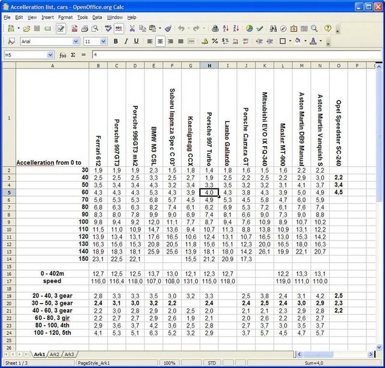
Task: Switch to the Ark2 sheet tab
Action: pyautogui.click(x=55, y=355)
